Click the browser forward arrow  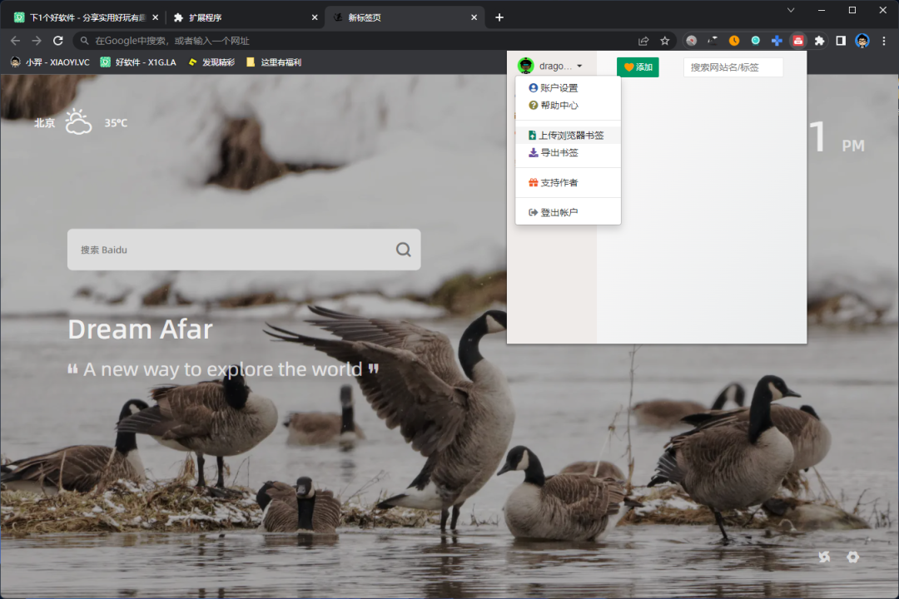(x=37, y=41)
